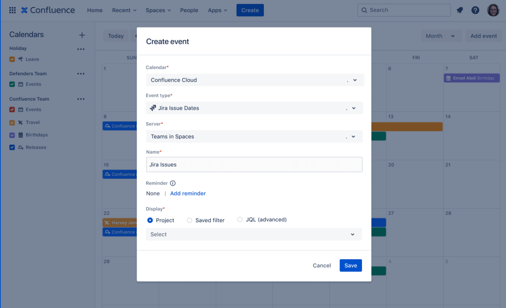The height and width of the screenshot is (308, 506).
Task: Open the Confluence release event on the 22nd
Action: (120, 232)
